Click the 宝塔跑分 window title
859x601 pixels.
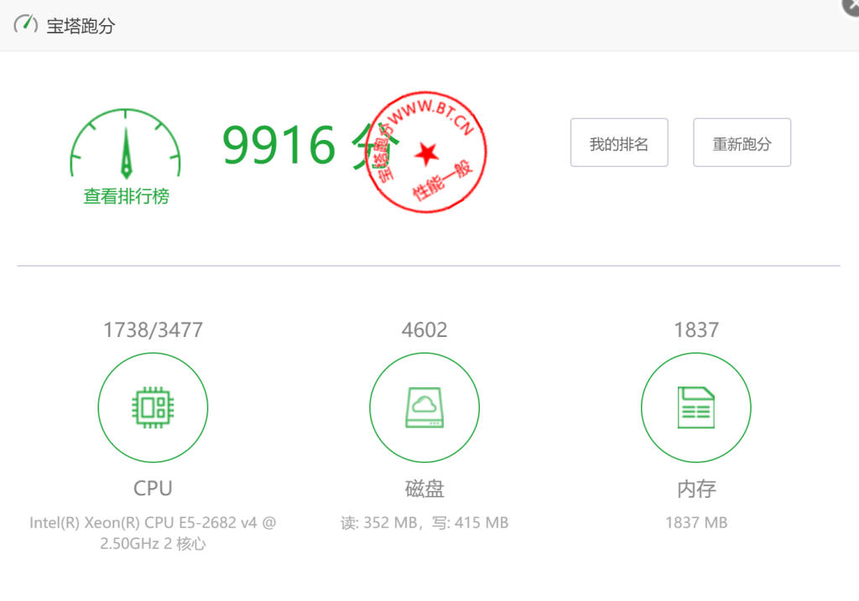[81, 26]
